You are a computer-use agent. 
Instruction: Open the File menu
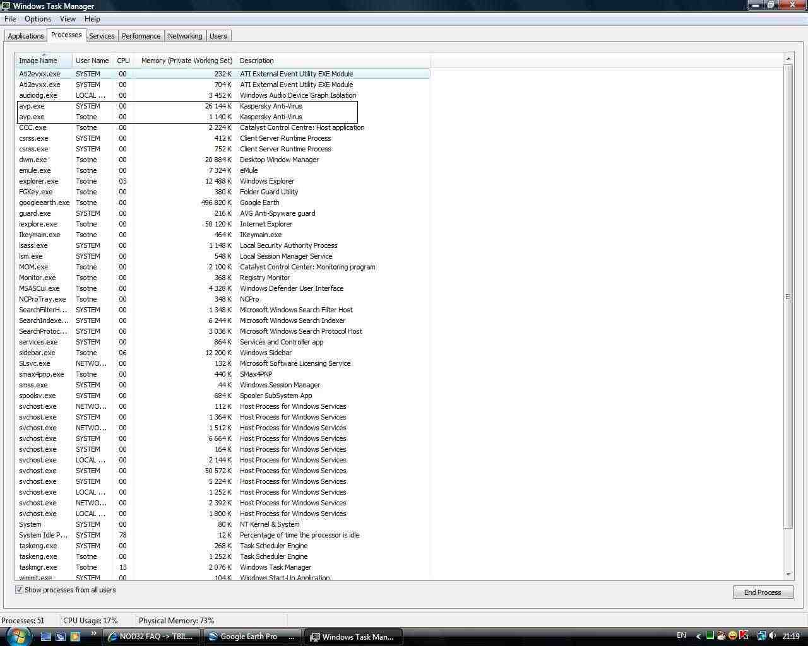coord(10,19)
